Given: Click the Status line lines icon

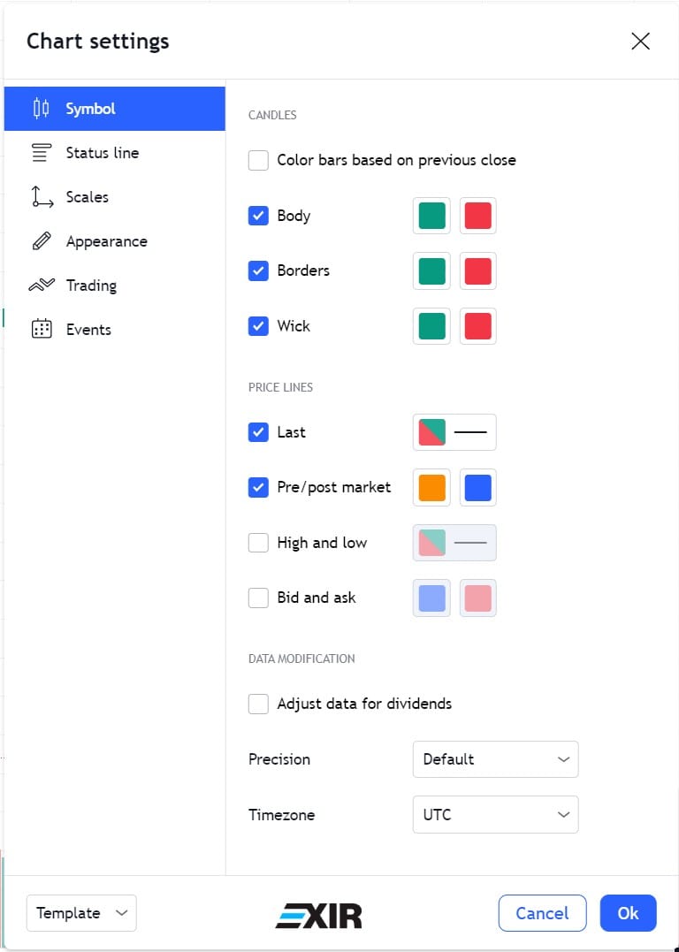Looking at the screenshot, I should [x=42, y=153].
